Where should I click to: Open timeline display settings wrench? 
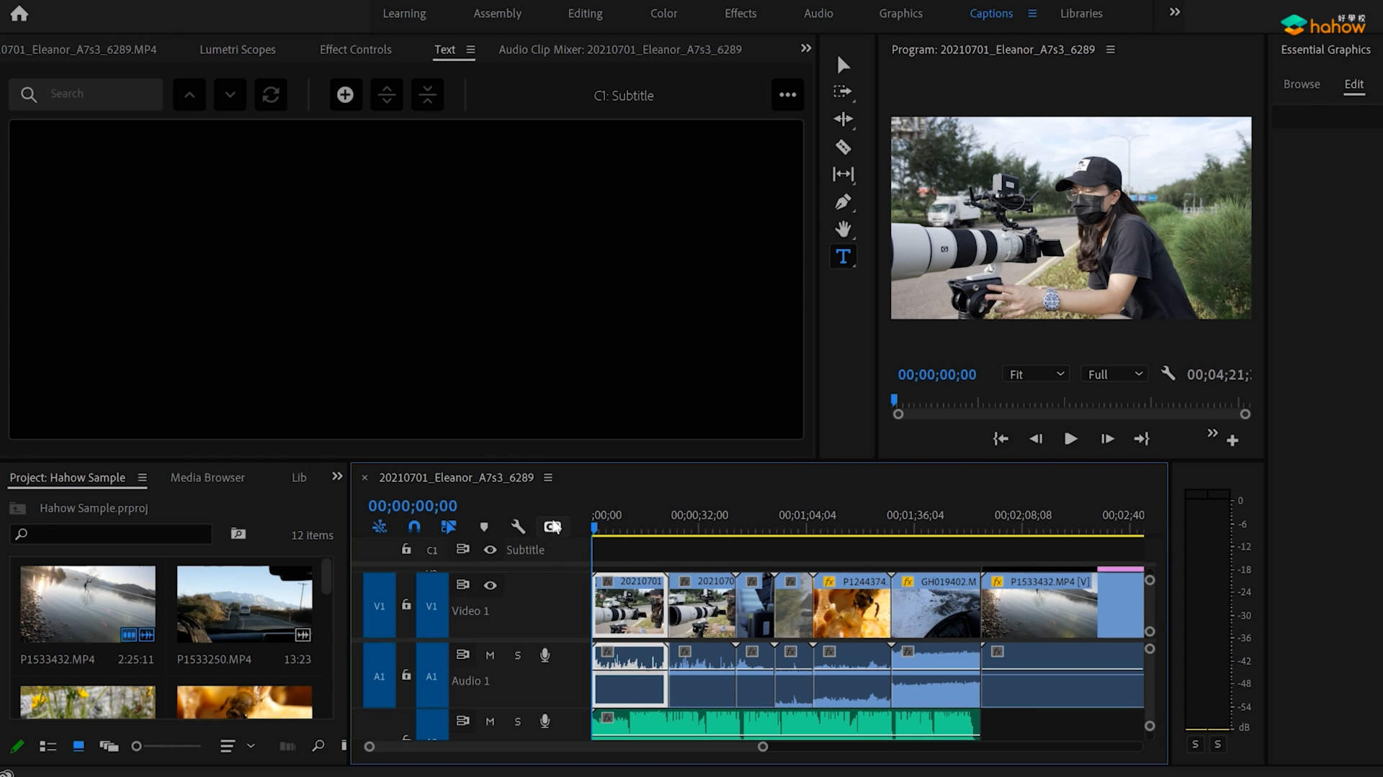518,527
